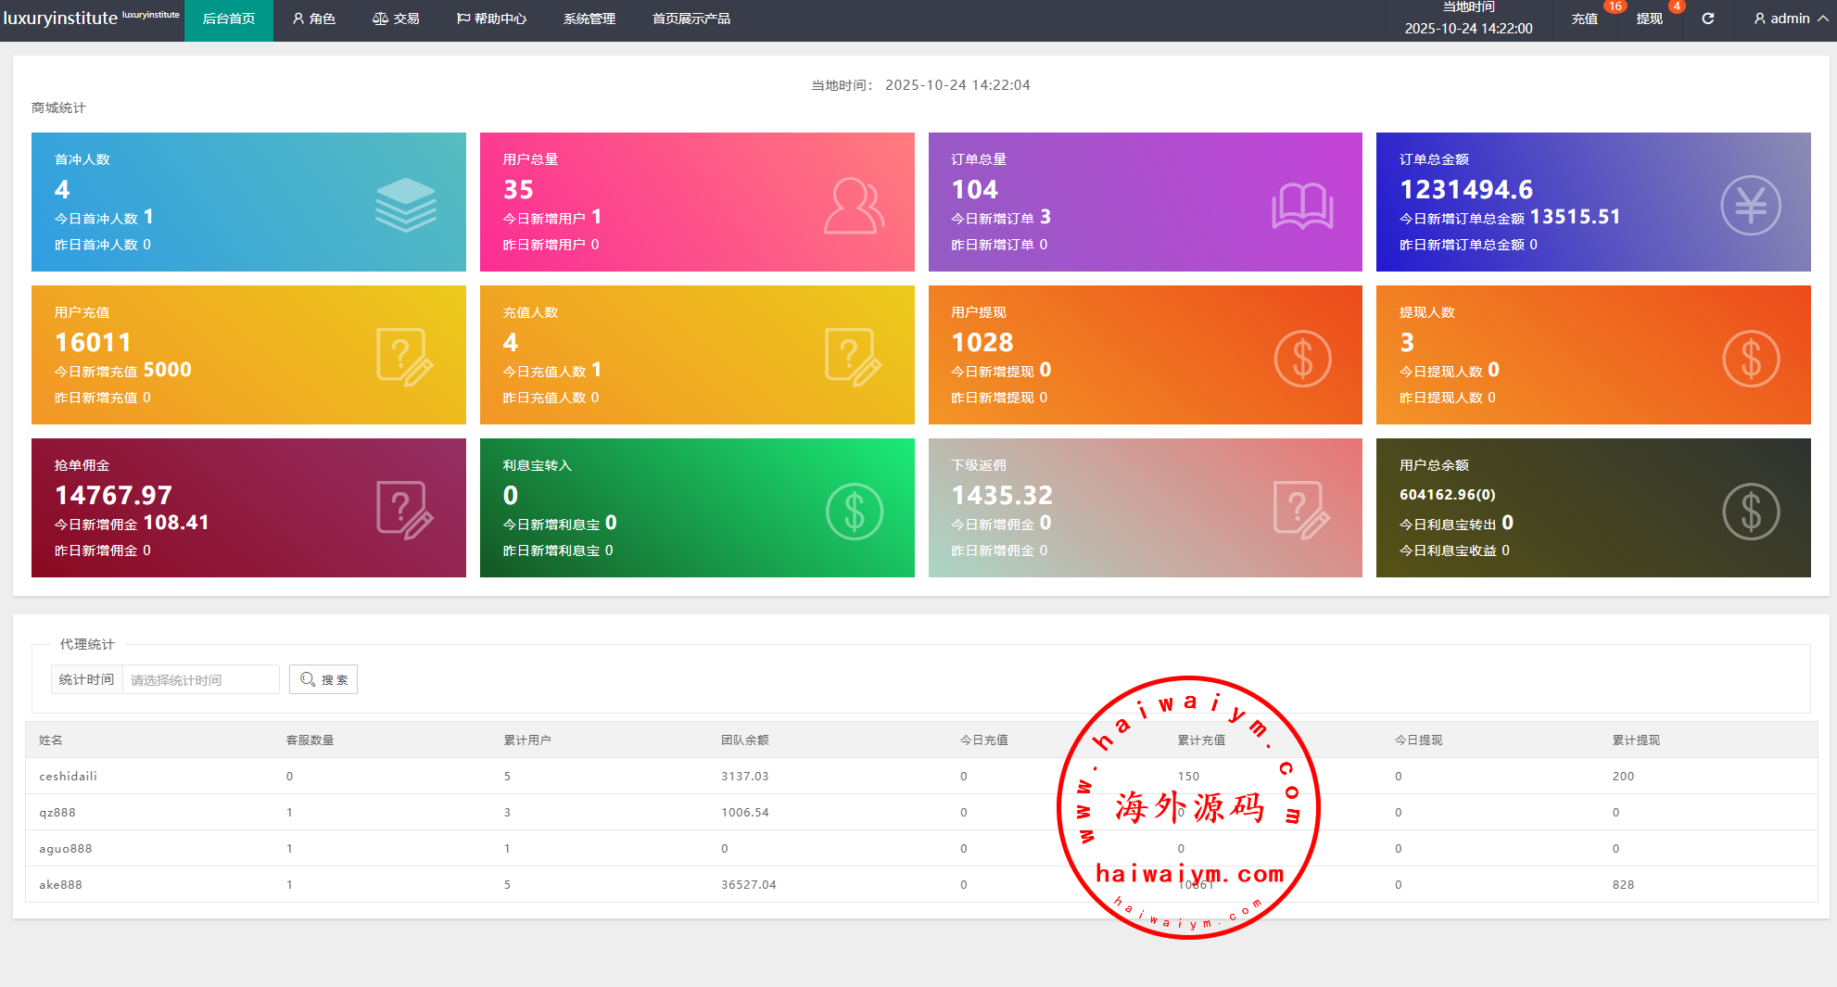Open 提现 notifications link
1837x987 pixels.
coord(1649,19)
